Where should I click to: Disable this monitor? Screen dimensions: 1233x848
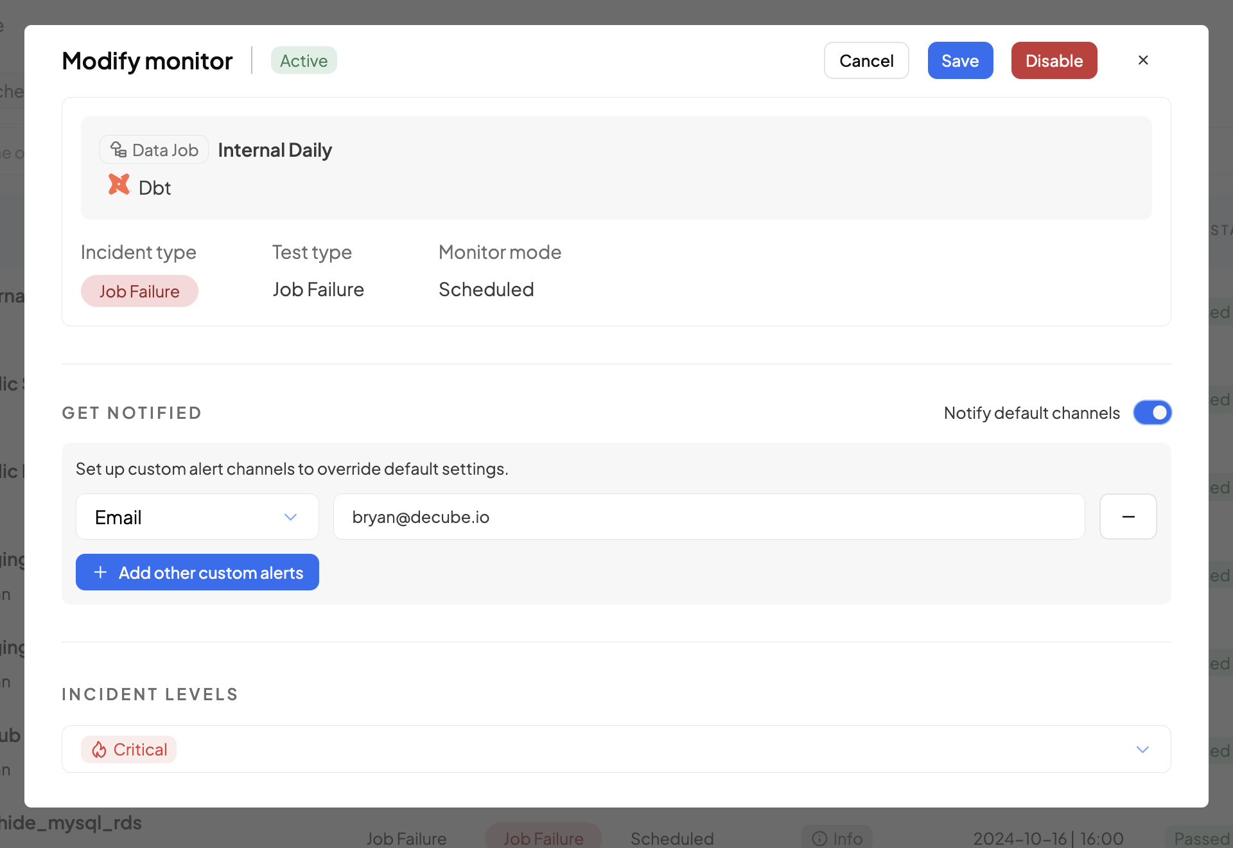tap(1054, 60)
